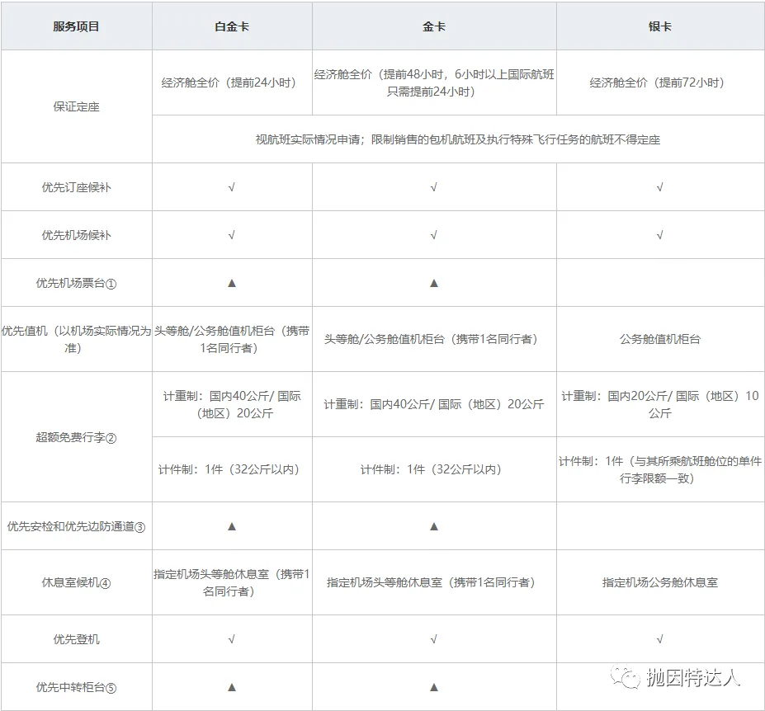
Task: Select the 银卡 column header
Action: pyautogui.click(x=659, y=26)
